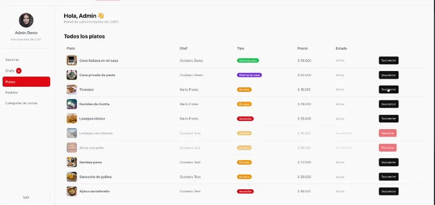Viewport: 435px width, 205px height.
Task: Click the Lasagna clásica thumbnail
Action: click(x=72, y=119)
